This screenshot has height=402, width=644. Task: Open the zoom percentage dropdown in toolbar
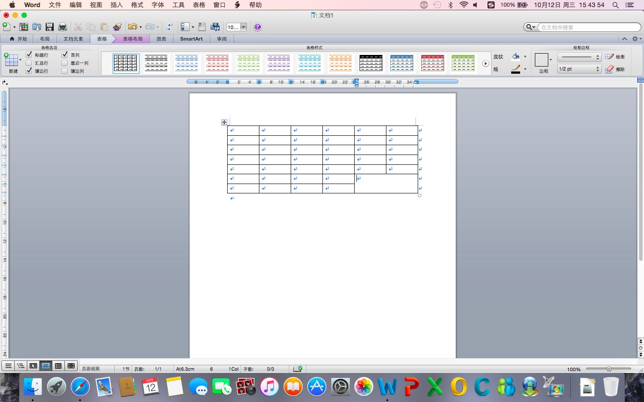click(243, 27)
